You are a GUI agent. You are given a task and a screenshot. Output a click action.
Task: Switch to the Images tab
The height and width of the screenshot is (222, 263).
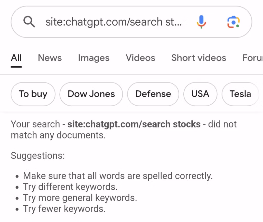point(94,58)
